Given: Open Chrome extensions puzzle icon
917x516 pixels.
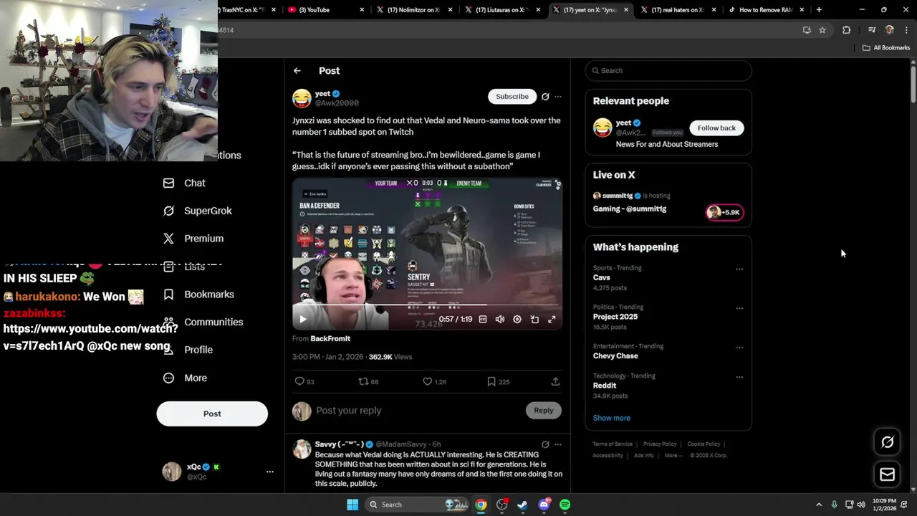Looking at the screenshot, I should click(846, 30).
